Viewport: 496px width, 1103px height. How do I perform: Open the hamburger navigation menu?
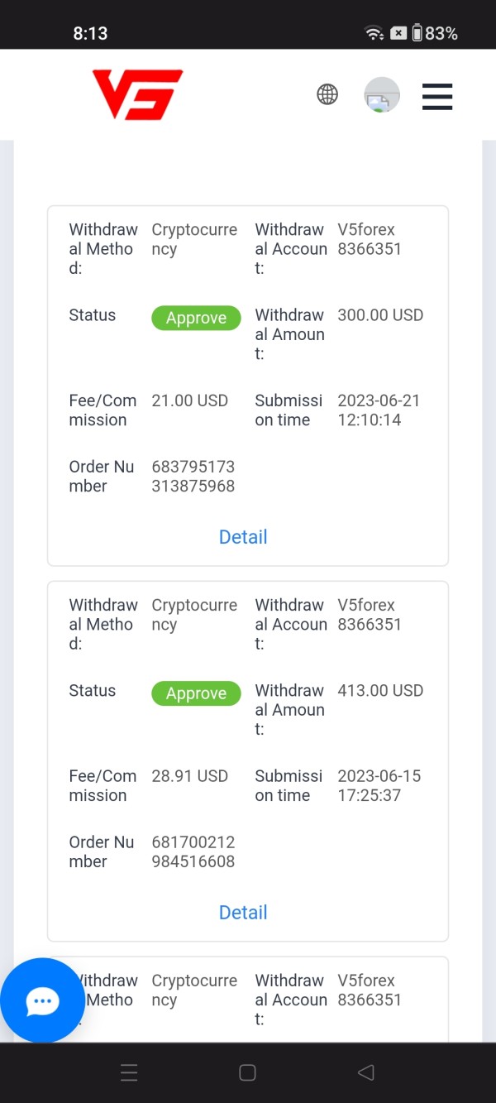coord(437,96)
